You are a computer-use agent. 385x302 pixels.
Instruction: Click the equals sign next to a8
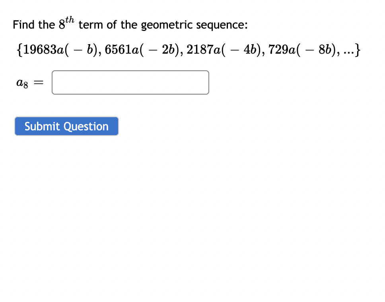[38, 82]
